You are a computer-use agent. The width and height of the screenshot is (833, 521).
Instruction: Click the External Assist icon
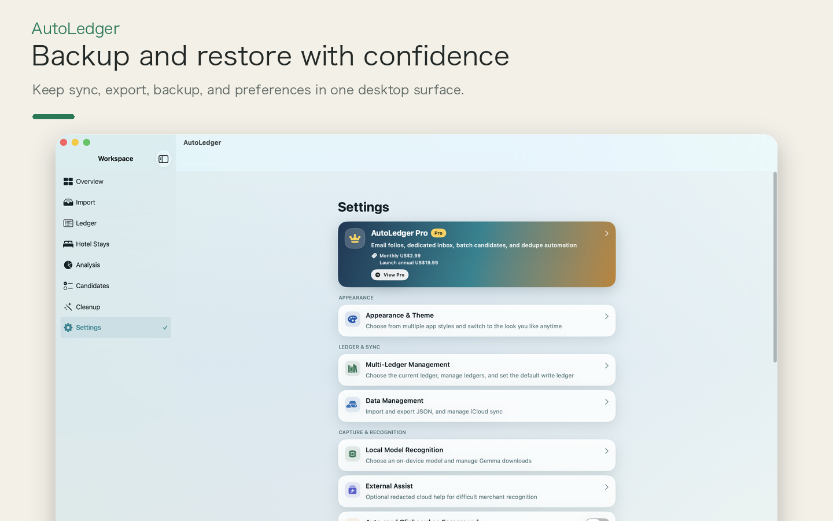[x=352, y=490]
